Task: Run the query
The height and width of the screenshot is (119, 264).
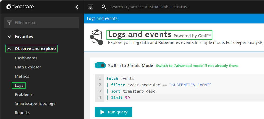Action: (x=113, y=112)
